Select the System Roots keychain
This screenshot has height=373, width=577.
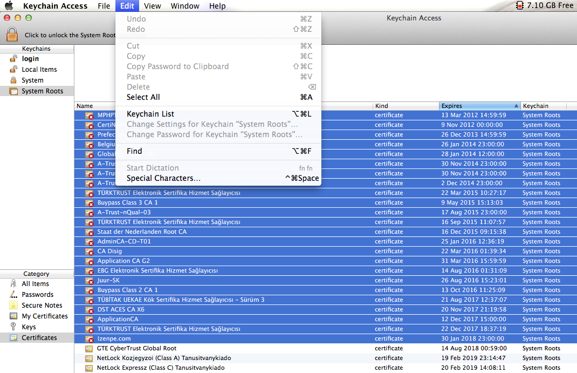tap(37, 91)
